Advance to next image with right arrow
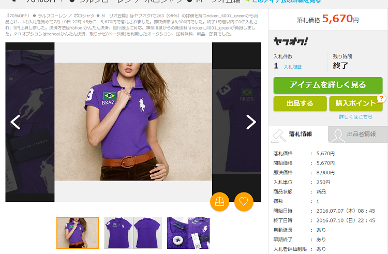 coord(251,122)
